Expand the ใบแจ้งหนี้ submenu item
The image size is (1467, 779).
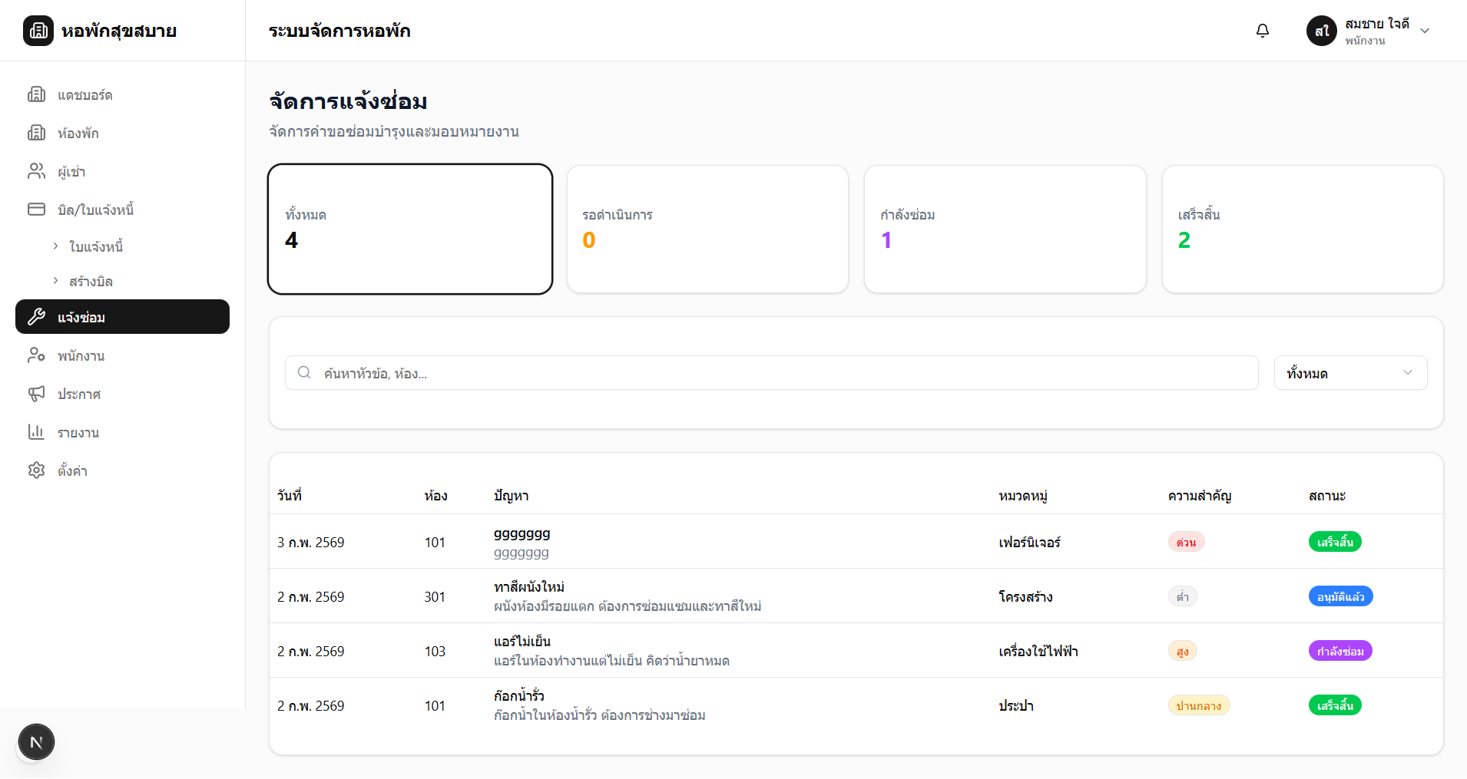click(x=96, y=246)
